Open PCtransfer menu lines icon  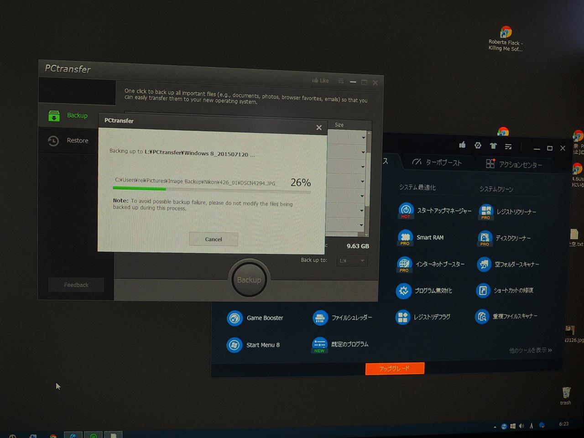point(341,81)
